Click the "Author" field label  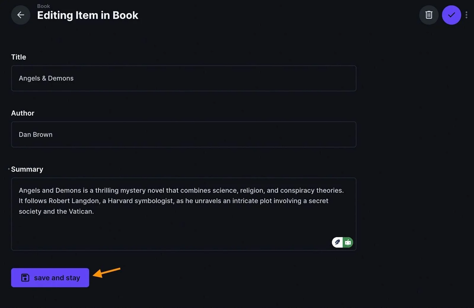coord(23,113)
